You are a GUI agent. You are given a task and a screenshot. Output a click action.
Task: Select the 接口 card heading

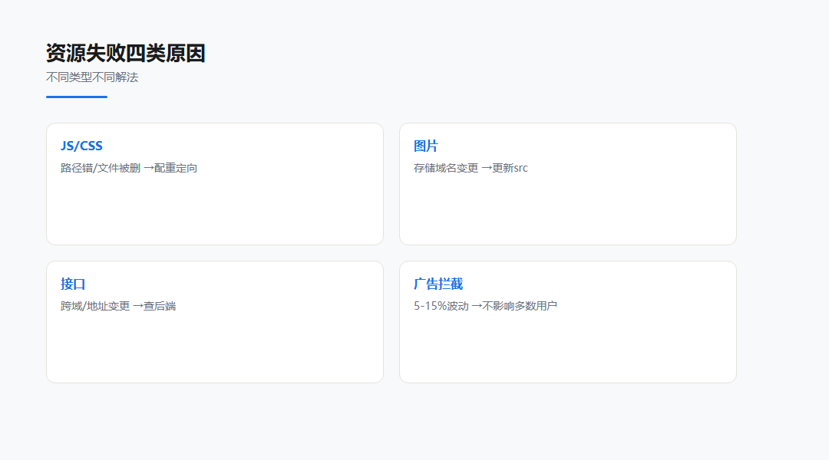coord(73,284)
